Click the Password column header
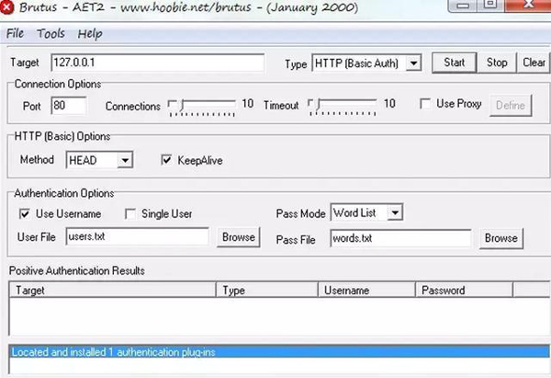Viewport: 551px width, 378px height. point(464,291)
